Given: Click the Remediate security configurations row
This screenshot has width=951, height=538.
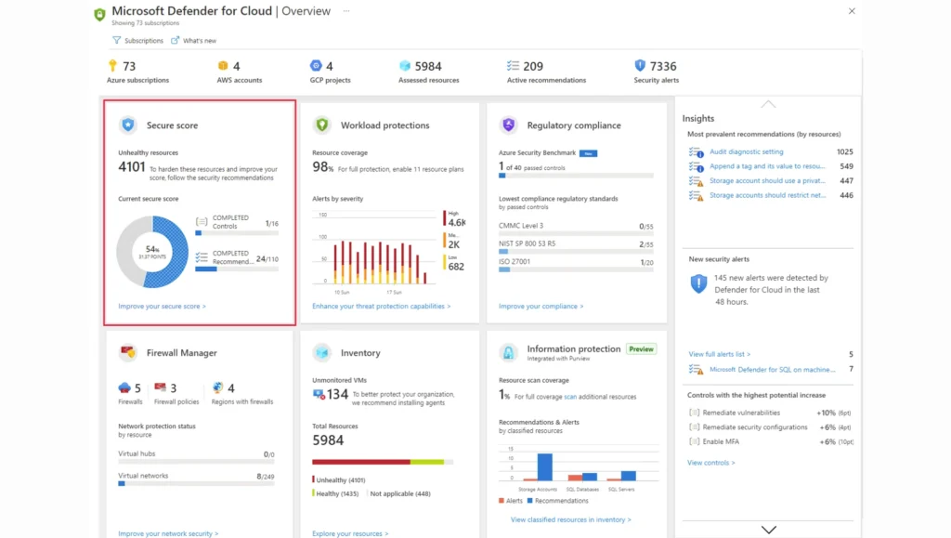Looking at the screenshot, I should click(771, 427).
